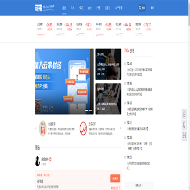
Task: Click the view-all button below news feed
Action: [x=139, y=185]
